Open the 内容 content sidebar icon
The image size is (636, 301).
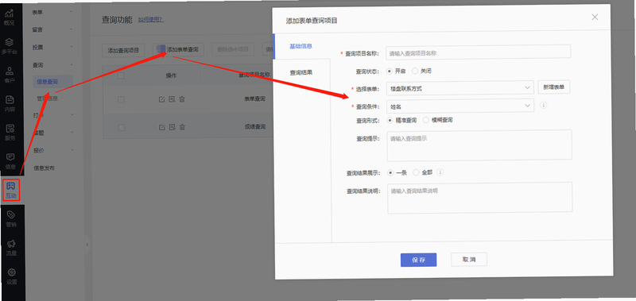pyautogui.click(x=10, y=104)
